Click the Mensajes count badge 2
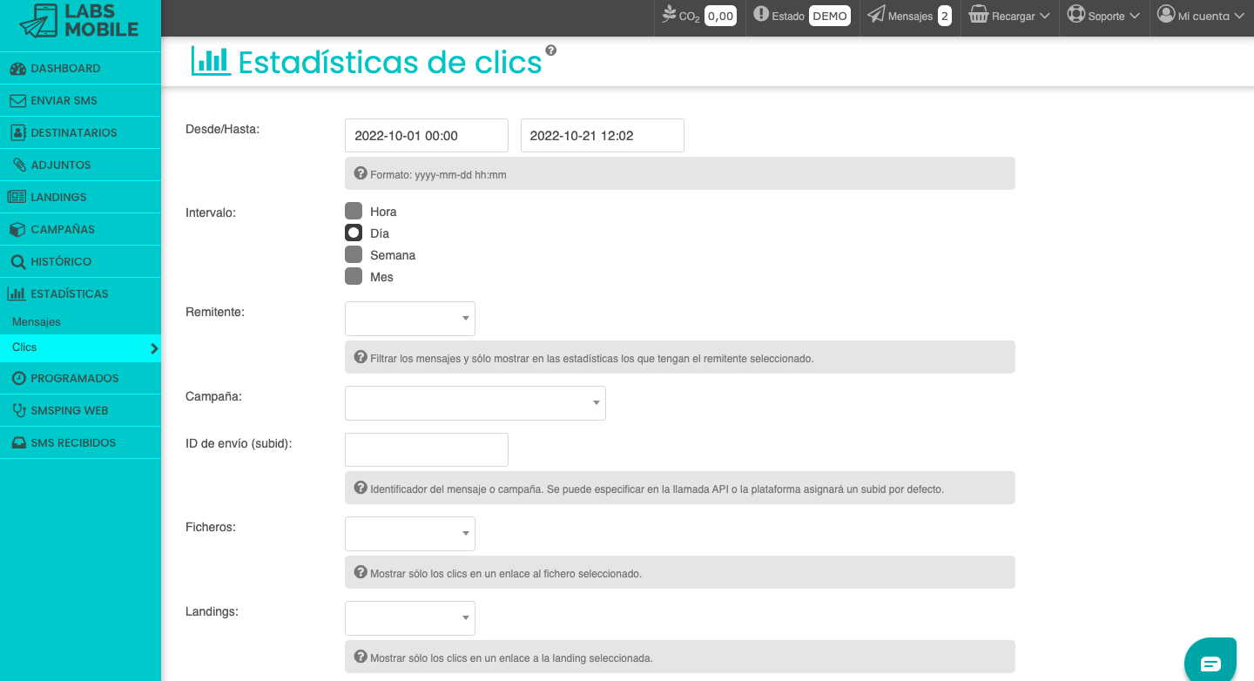 point(944,16)
